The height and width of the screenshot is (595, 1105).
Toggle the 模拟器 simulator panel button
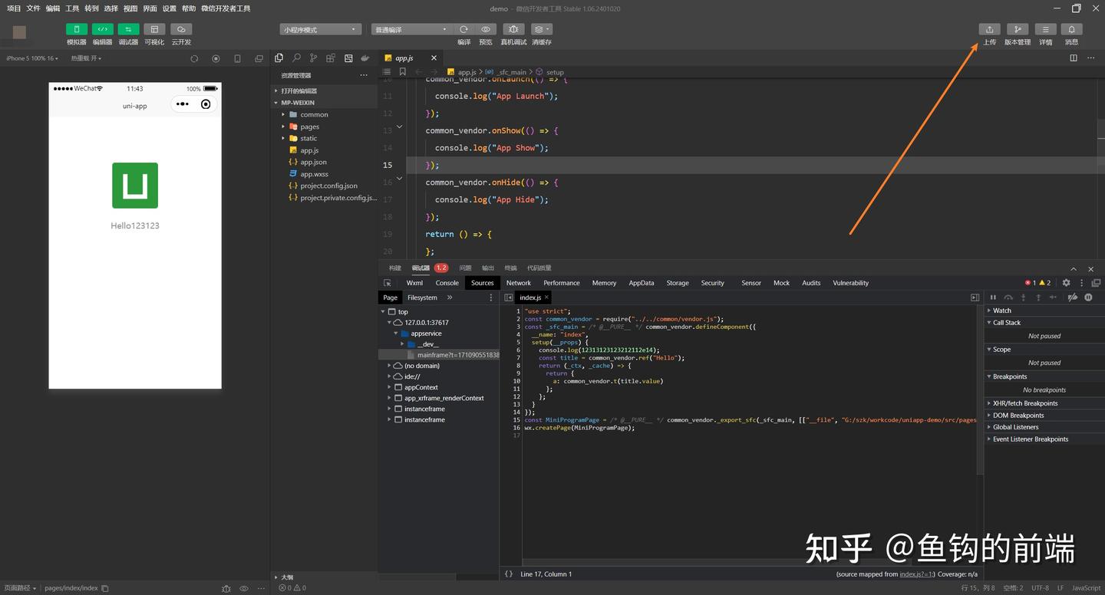[76, 29]
